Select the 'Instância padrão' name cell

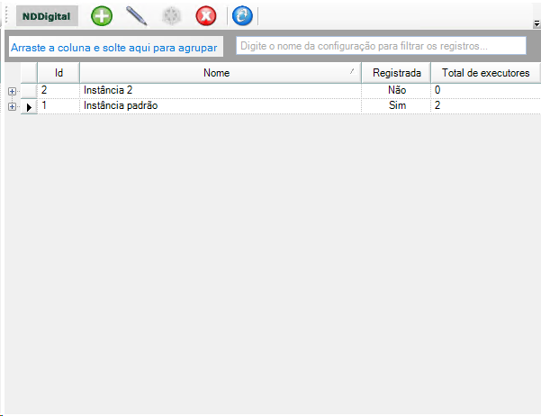(x=221, y=105)
